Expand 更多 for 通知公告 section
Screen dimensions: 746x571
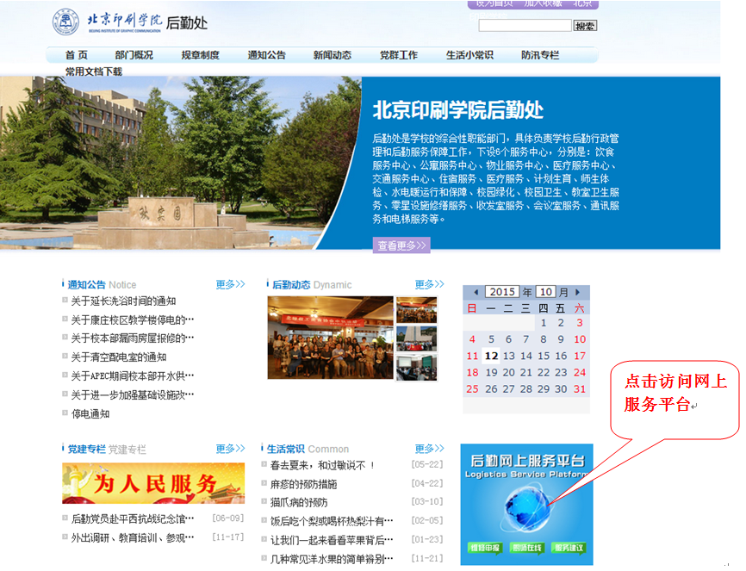(x=230, y=284)
